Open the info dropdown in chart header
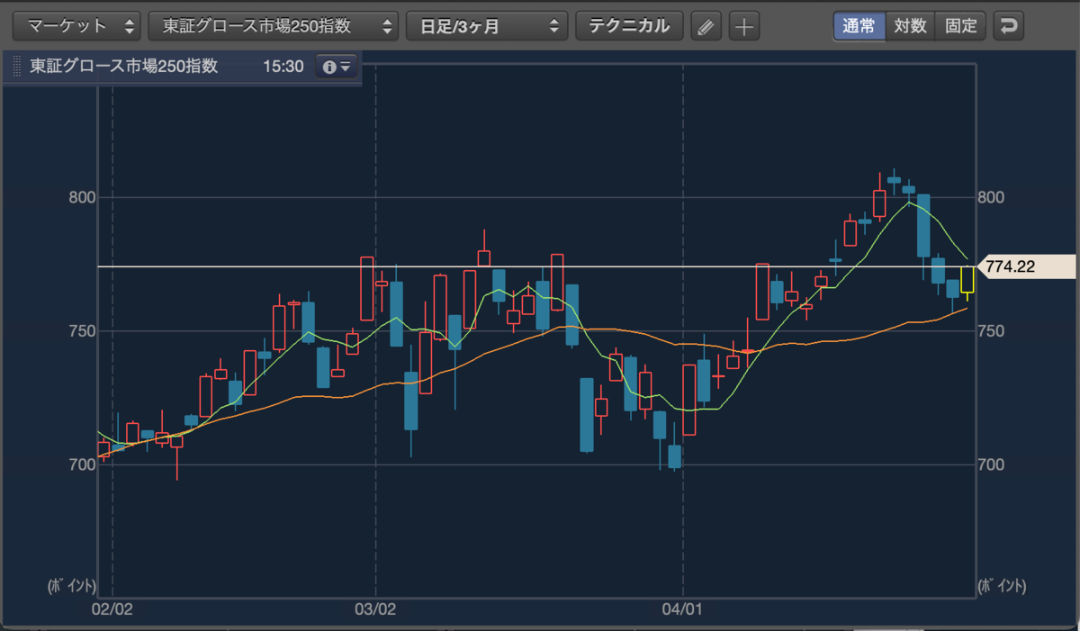This screenshot has height=631, width=1080. click(337, 68)
